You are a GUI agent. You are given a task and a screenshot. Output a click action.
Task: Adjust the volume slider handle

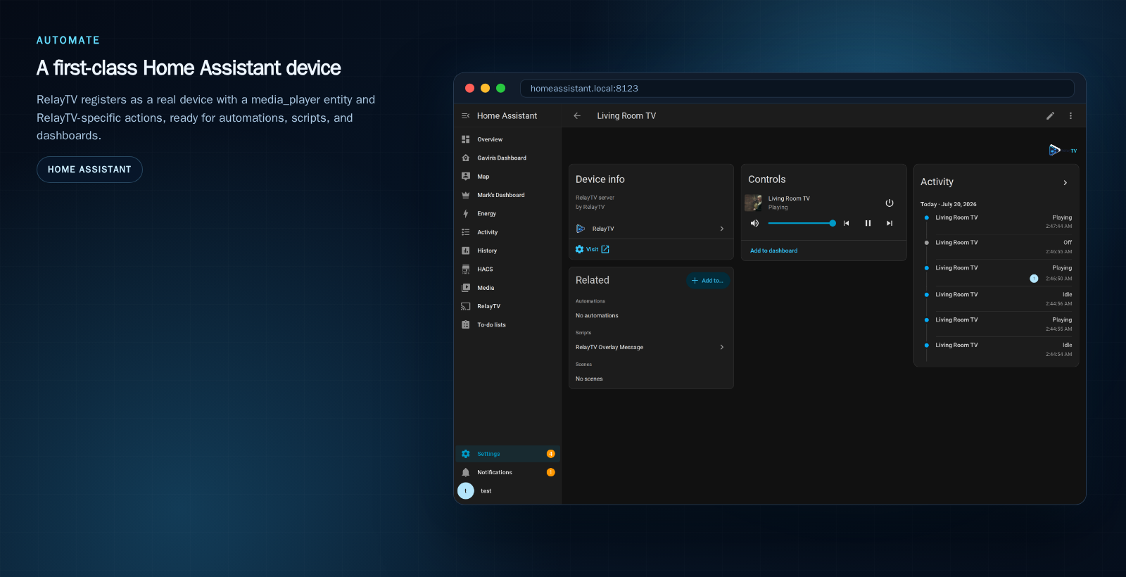point(833,223)
